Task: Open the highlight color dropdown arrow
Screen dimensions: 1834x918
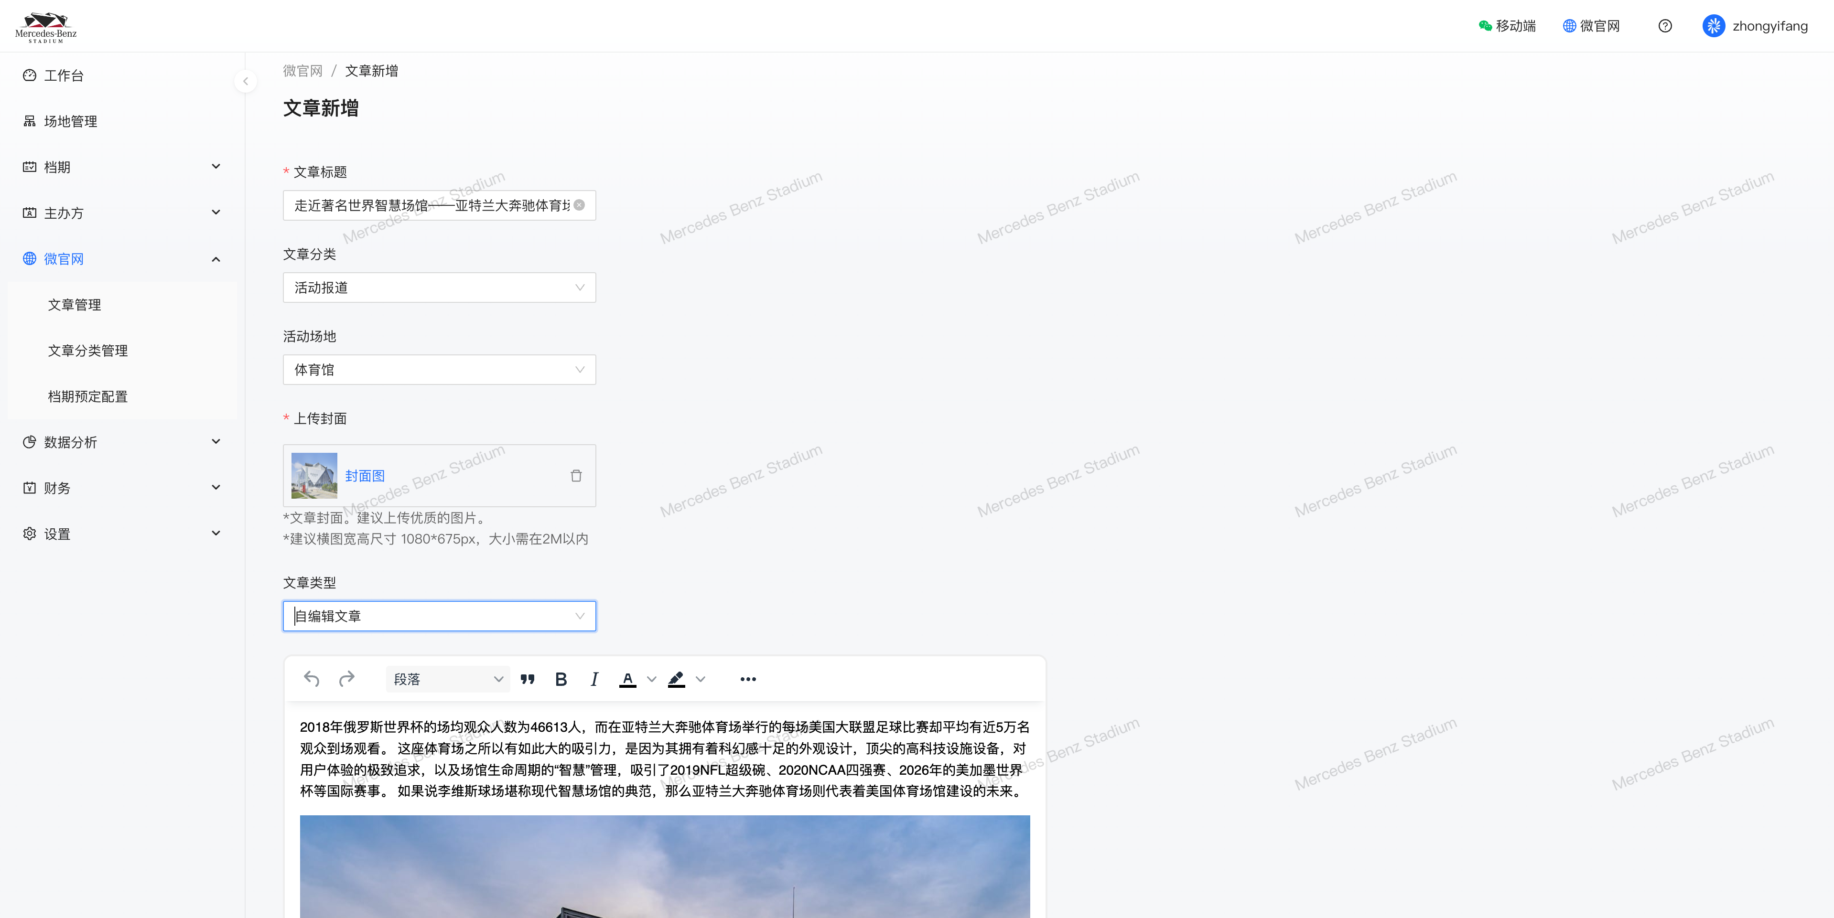Action: tap(701, 680)
